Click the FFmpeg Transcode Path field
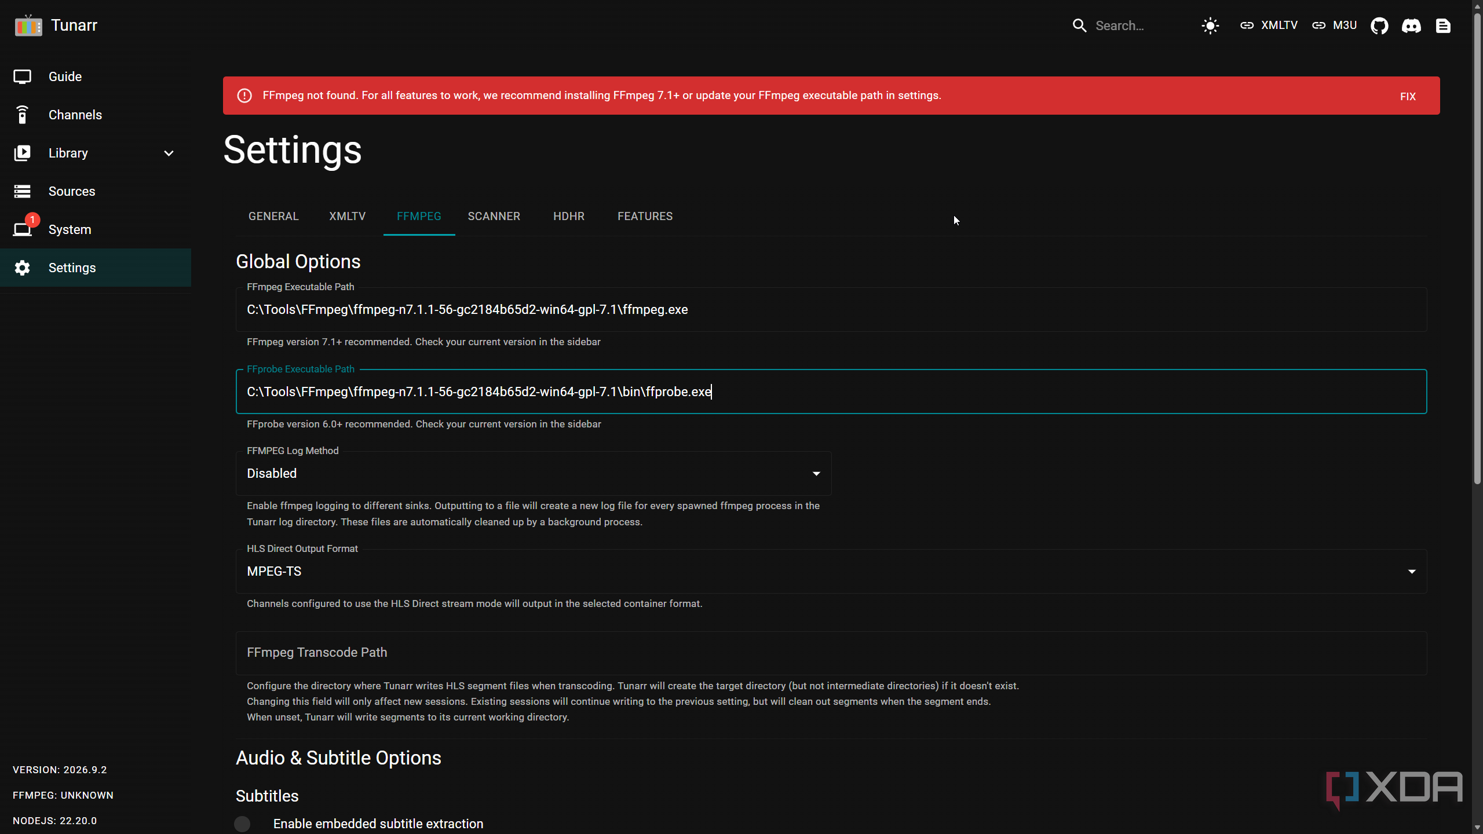Viewport: 1483px width, 834px height. point(831,653)
